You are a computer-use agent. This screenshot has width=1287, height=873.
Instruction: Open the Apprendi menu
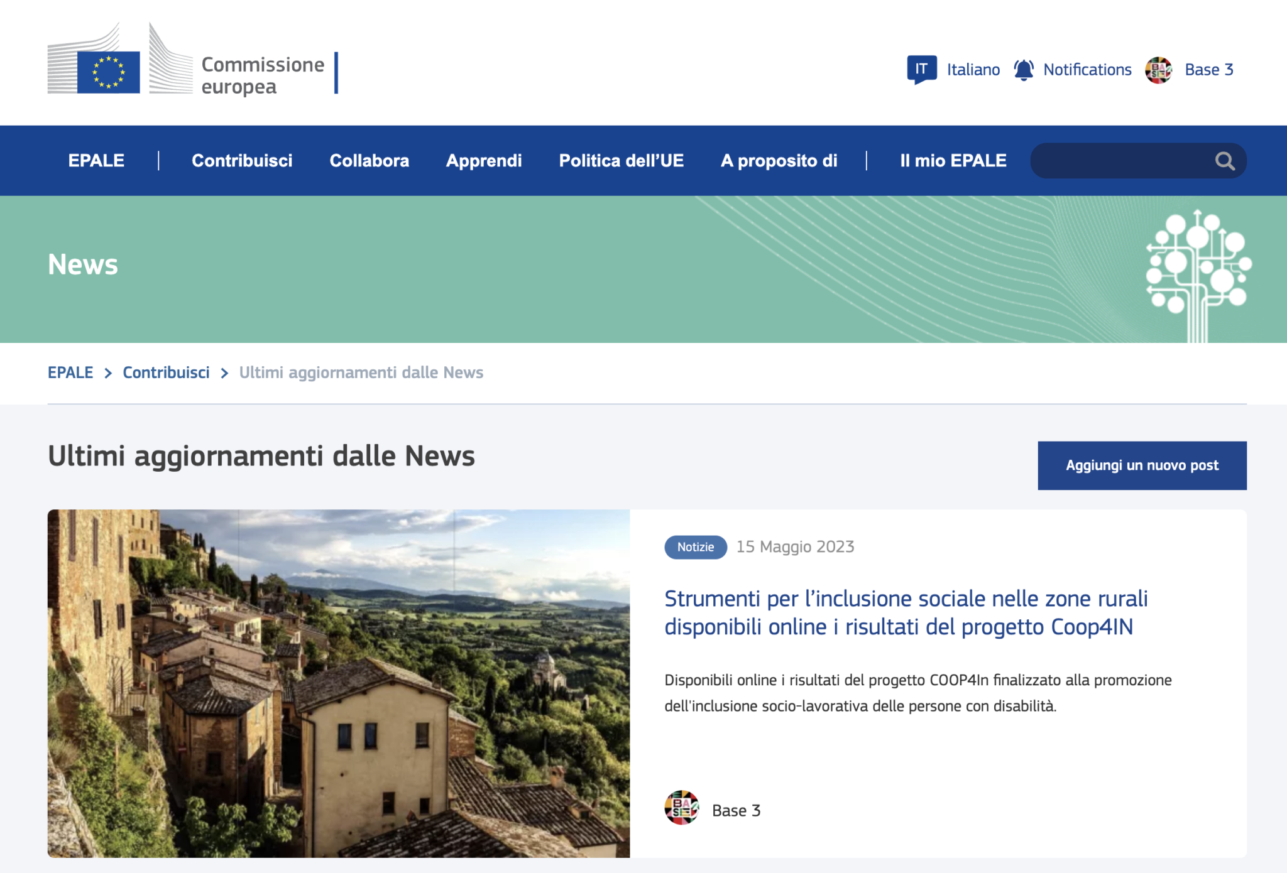(484, 161)
